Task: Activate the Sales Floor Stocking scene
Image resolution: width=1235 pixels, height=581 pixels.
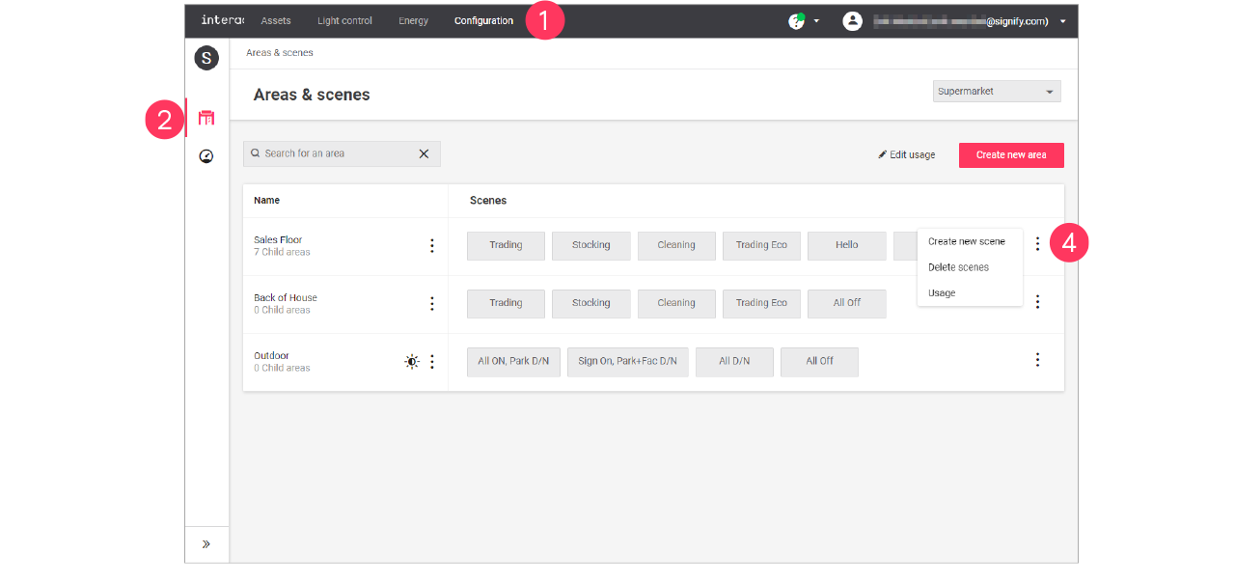Action: pyautogui.click(x=590, y=245)
